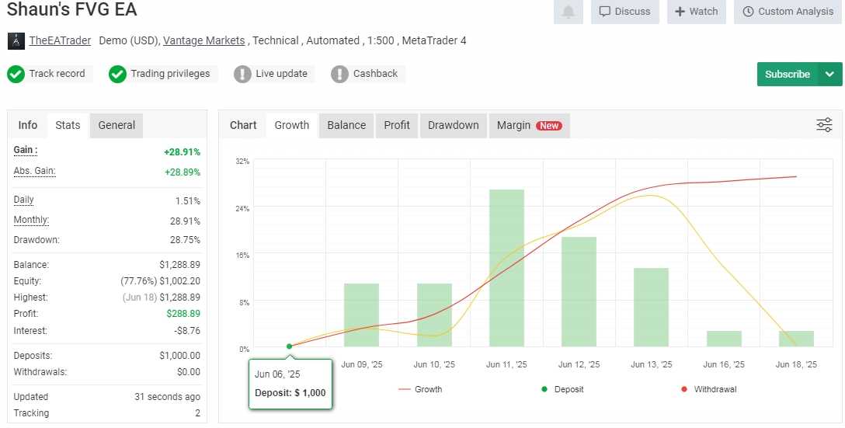Viewport: 845px width, 428px height.
Task: Click the $288.89 profit value
Action: [184, 313]
